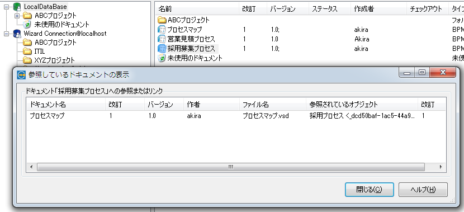Sort dialog list by 作者 column
This screenshot has height=212, width=464.
[x=211, y=105]
